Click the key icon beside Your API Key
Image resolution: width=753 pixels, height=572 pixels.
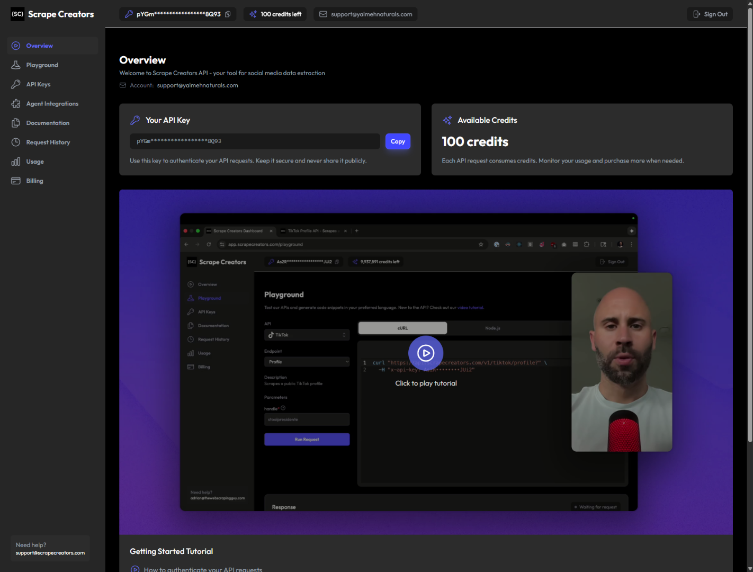[x=135, y=120]
